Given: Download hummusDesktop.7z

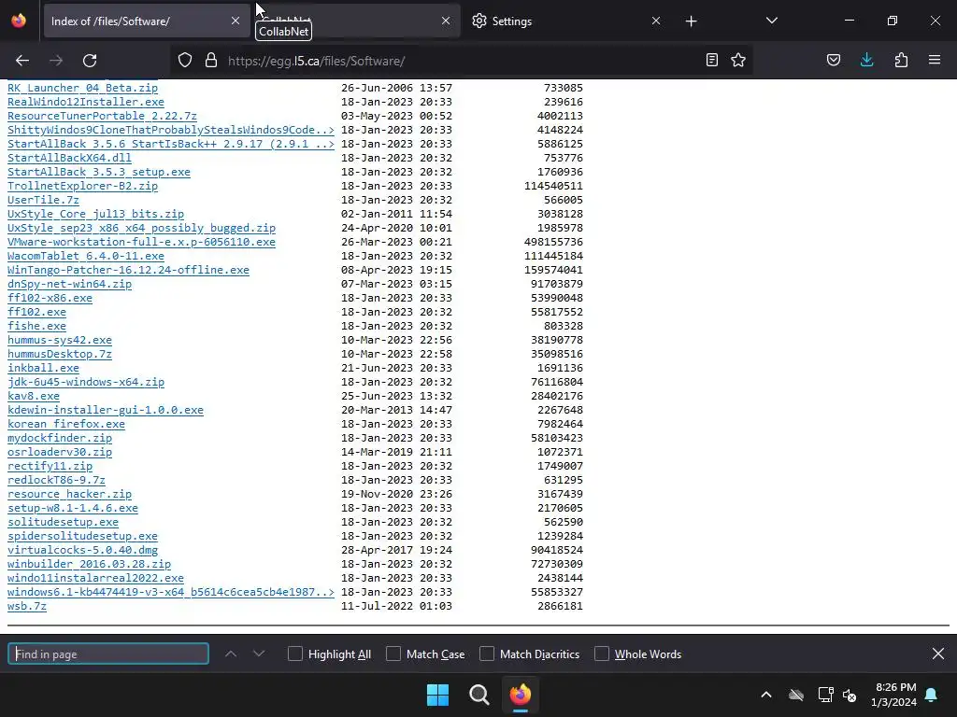Looking at the screenshot, I should pos(60,354).
